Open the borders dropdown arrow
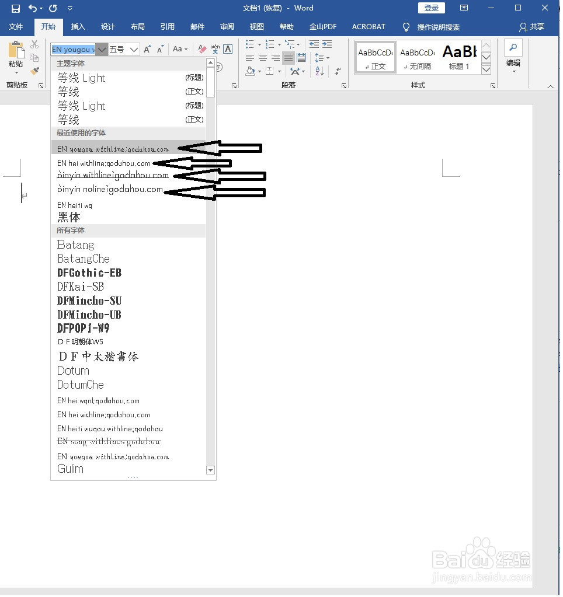This screenshot has height=597, width=563. point(279,71)
